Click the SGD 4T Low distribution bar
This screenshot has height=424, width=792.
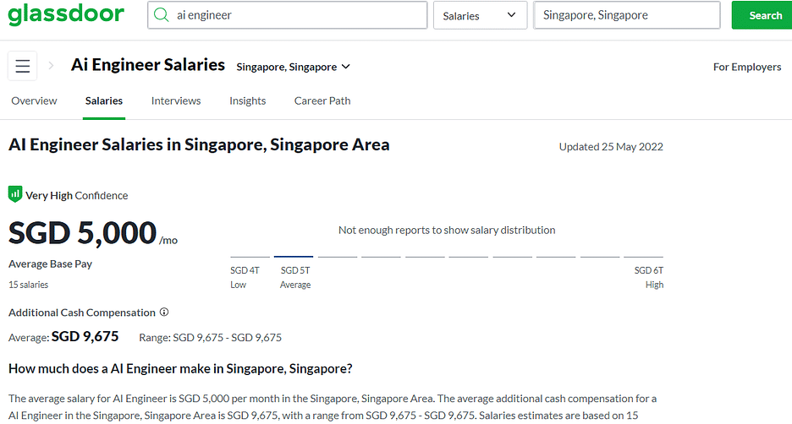[x=250, y=257]
